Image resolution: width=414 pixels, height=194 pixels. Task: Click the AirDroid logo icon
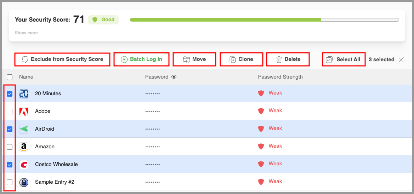(x=24, y=129)
